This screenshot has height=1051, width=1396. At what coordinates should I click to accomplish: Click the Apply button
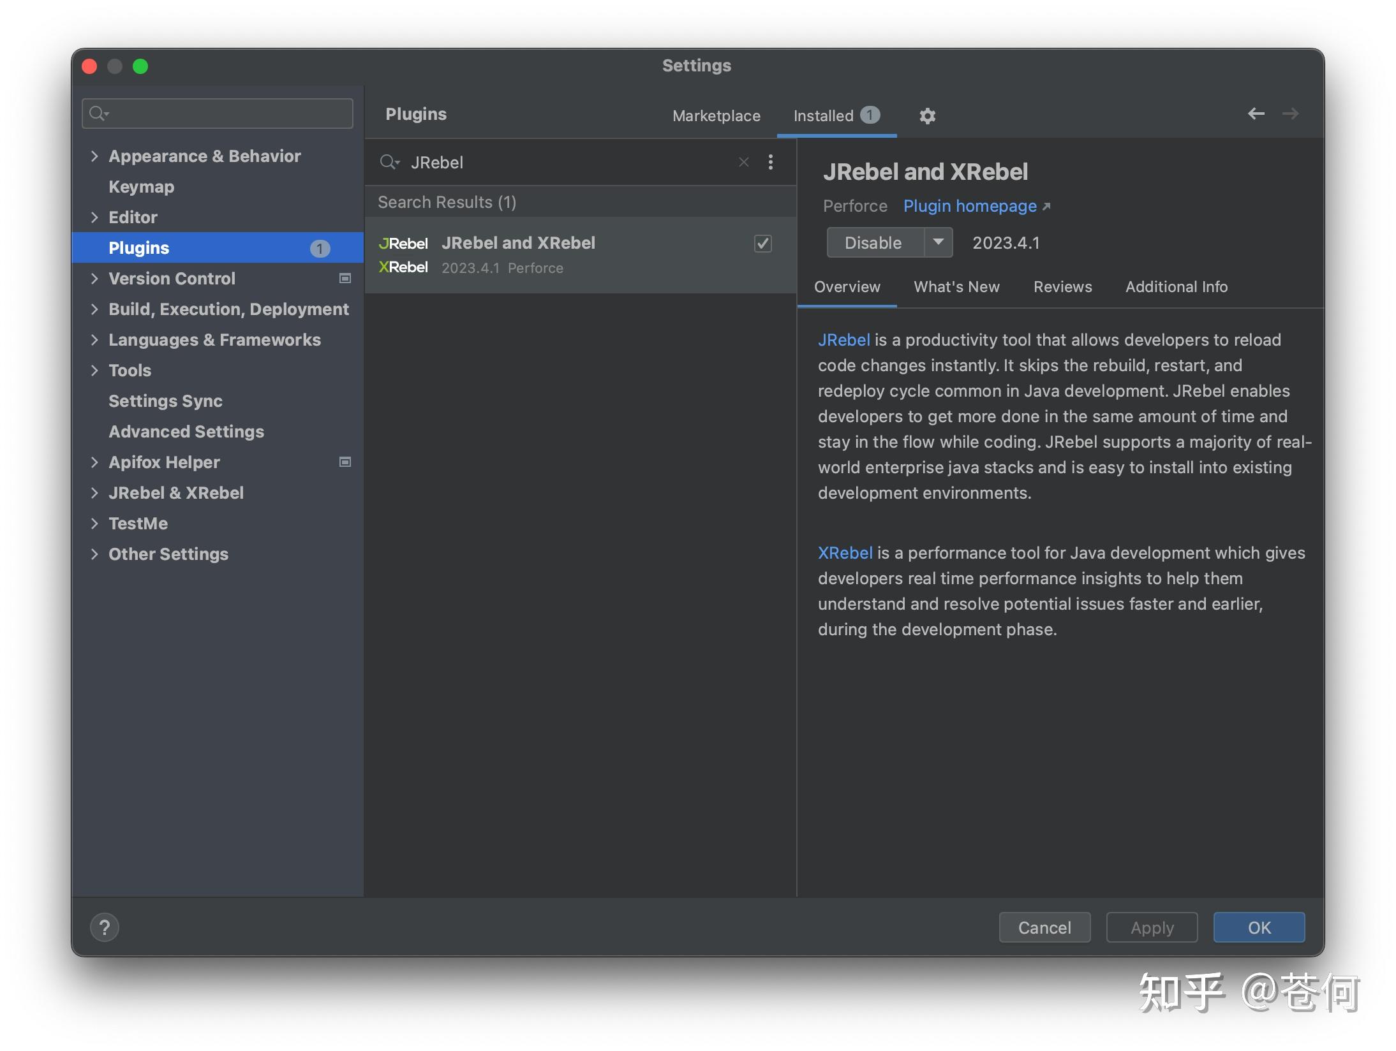click(1152, 927)
